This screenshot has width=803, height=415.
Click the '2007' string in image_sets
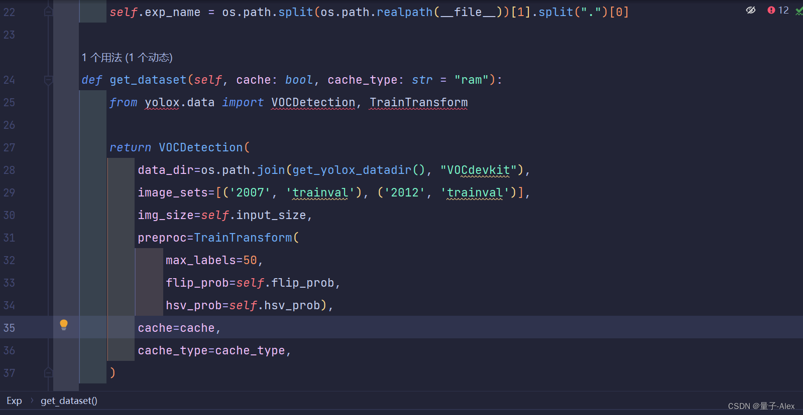pyautogui.click(x=250, y=192)
